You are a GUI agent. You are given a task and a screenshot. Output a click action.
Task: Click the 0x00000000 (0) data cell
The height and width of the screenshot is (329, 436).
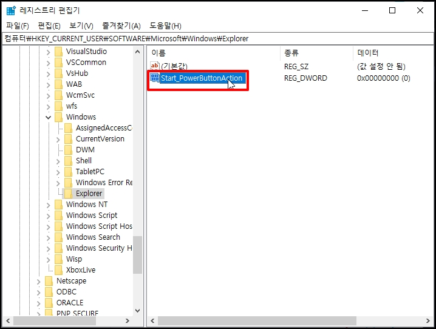click(x=383, y=78)
